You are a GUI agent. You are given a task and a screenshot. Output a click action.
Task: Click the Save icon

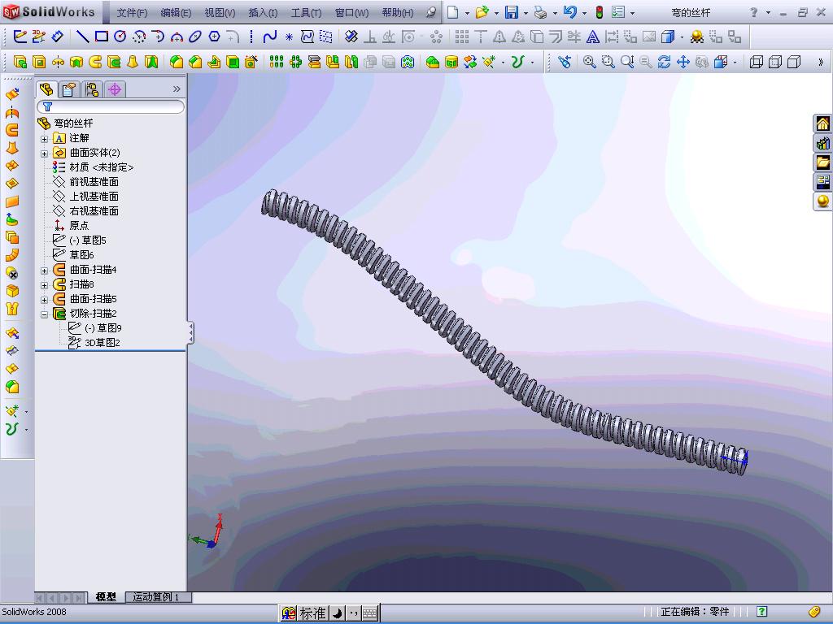click(x=512, y=12)
